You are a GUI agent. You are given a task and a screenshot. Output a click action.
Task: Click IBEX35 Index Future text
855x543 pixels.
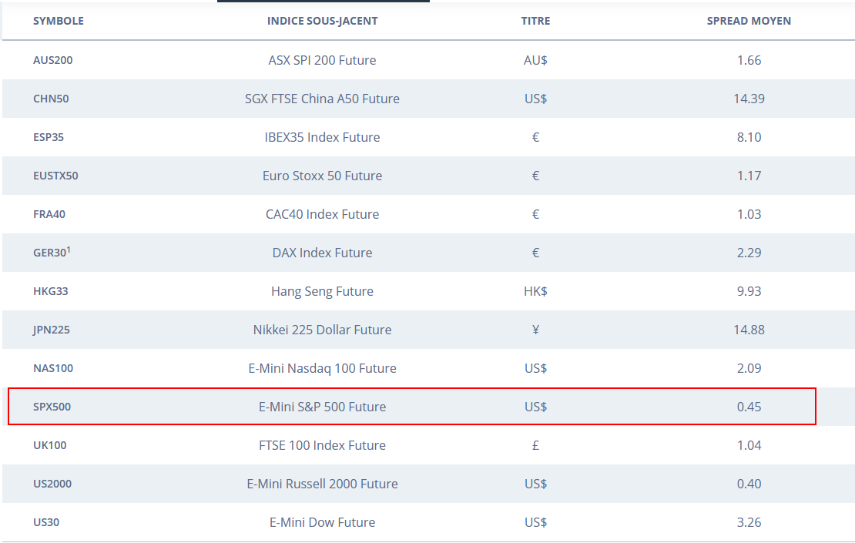(322, 137)
